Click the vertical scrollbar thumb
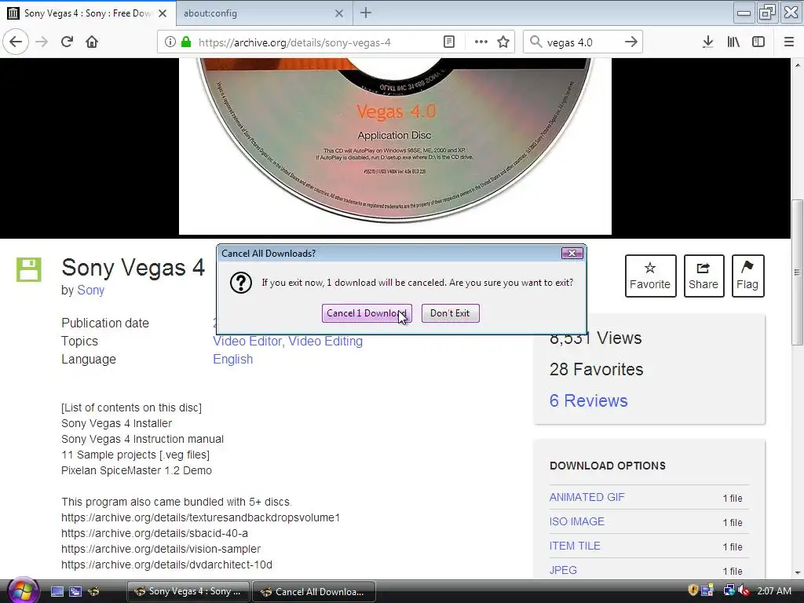The height and width of the screenshot is (603, 804). point(798,272)
